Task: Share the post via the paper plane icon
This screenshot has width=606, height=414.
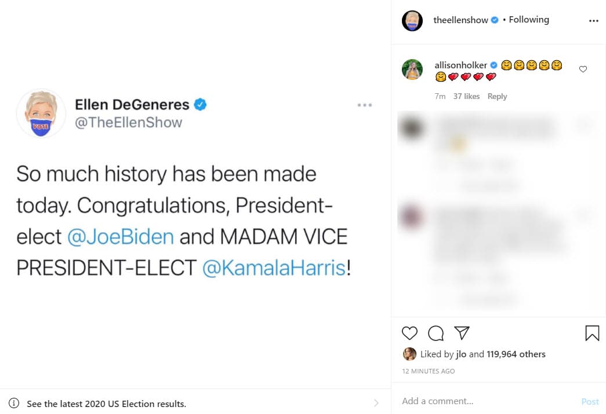Action: [x=462, y=333]
